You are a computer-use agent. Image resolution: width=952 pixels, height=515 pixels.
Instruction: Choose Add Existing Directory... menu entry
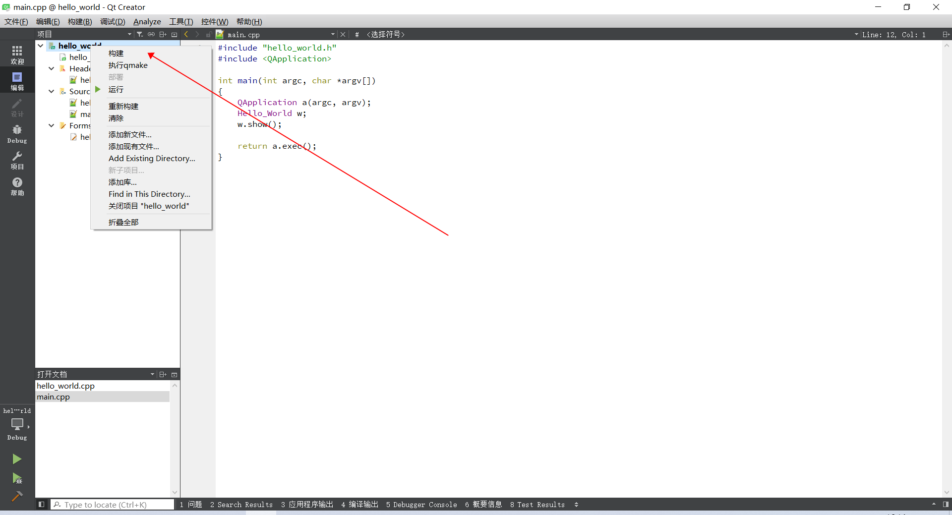click(151, 158)
